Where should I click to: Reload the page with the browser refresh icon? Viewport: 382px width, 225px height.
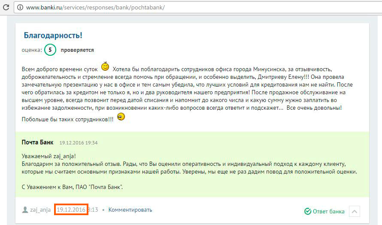(x=6, y=7)
